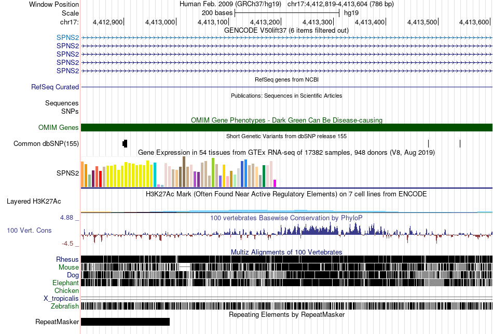Click the 4,413,600 coordinate on the ruler

(x=474, y=22)
